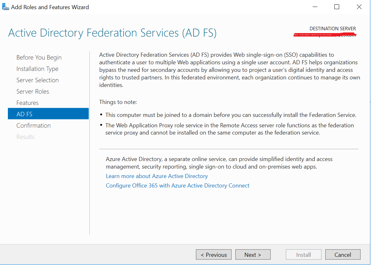The width and height of the screenshot is (371, 265).
Task: Open the Installation Type step
Action: [x=37, y=69]
